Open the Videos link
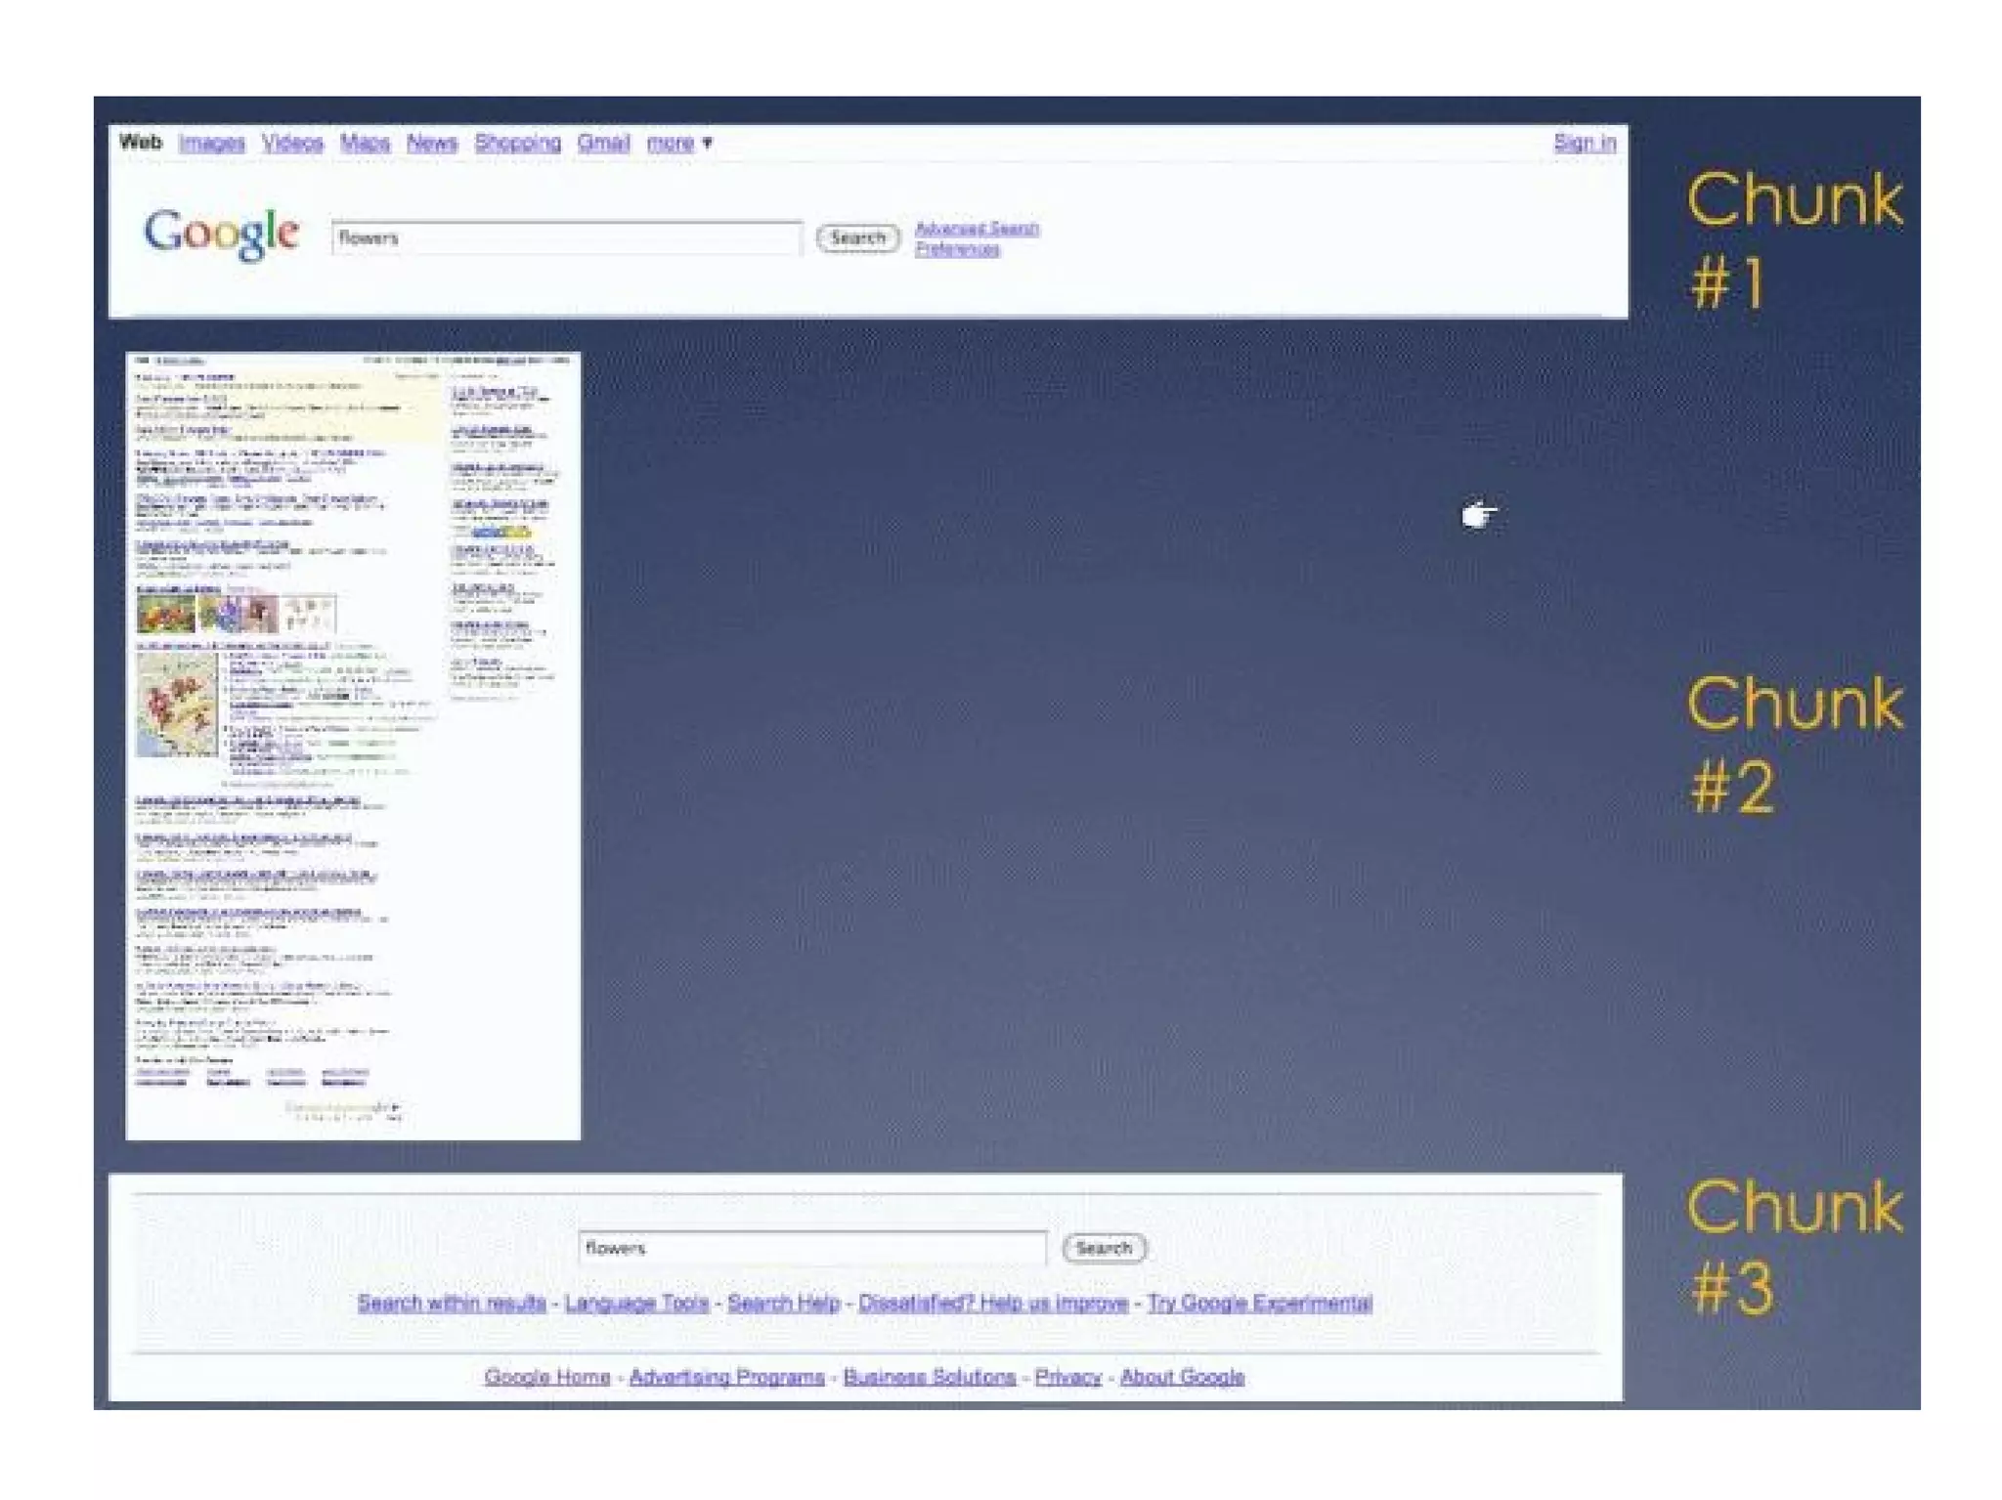Image resolution: width=2002 pixels, height=1500 pixels. (x=292, y=143)
